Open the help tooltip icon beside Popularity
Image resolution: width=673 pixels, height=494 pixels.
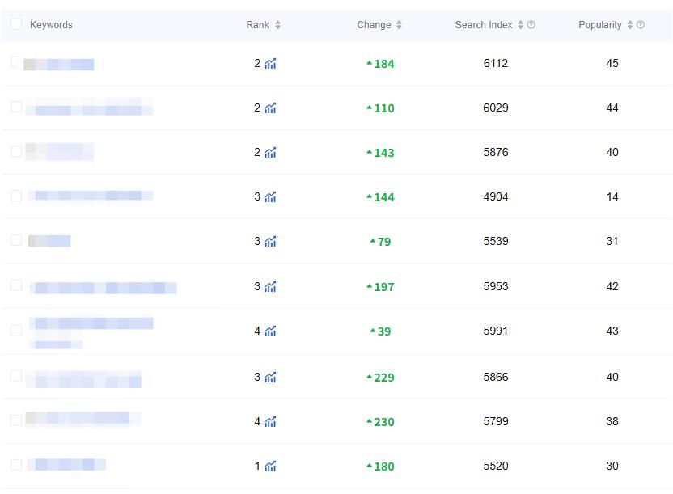[641, 25]
